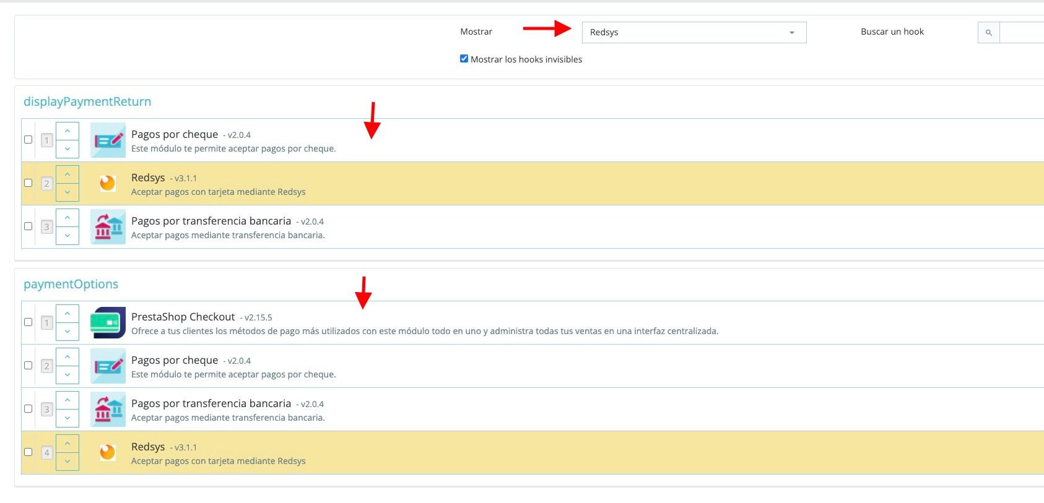Move PrestaShop Checkout up in paymentOptions
This screenshot has width=1044, height=503.
(67, 314)
